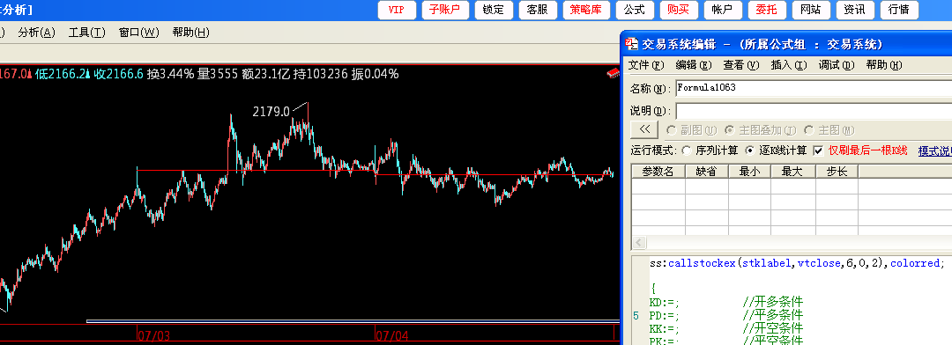Open 查看(V) menu in formula editor
Image resolution: width=952 pixels, height=345 pixels.
click(x=740, y=65)
